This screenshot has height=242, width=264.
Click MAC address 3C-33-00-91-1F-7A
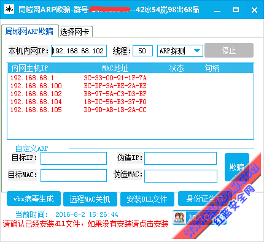(115, 78)
